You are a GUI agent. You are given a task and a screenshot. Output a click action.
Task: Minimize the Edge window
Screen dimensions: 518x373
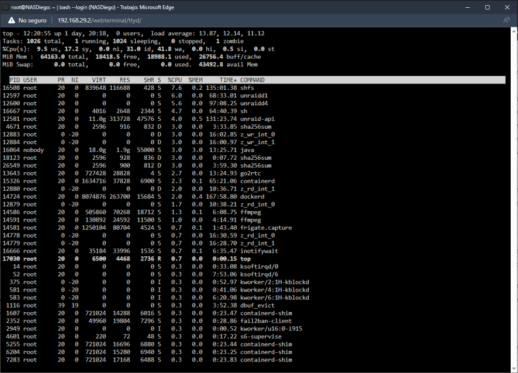467,7
